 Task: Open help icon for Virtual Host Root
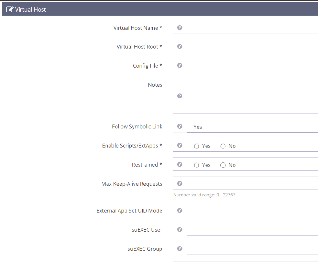tap(180, 46)
